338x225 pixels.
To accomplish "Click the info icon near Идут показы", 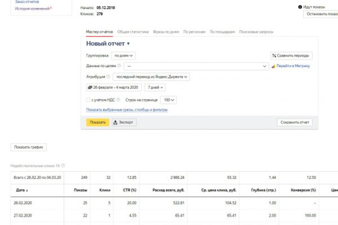I will click(x=300, y=7).
